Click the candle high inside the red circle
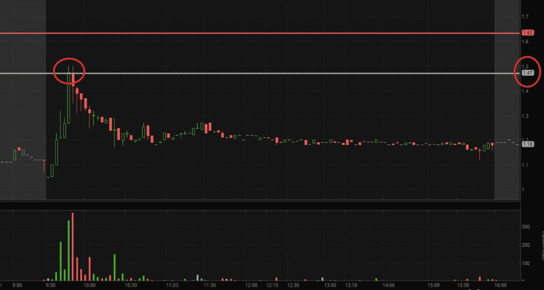The image size is (544, 290). click(x=69, y=66)
